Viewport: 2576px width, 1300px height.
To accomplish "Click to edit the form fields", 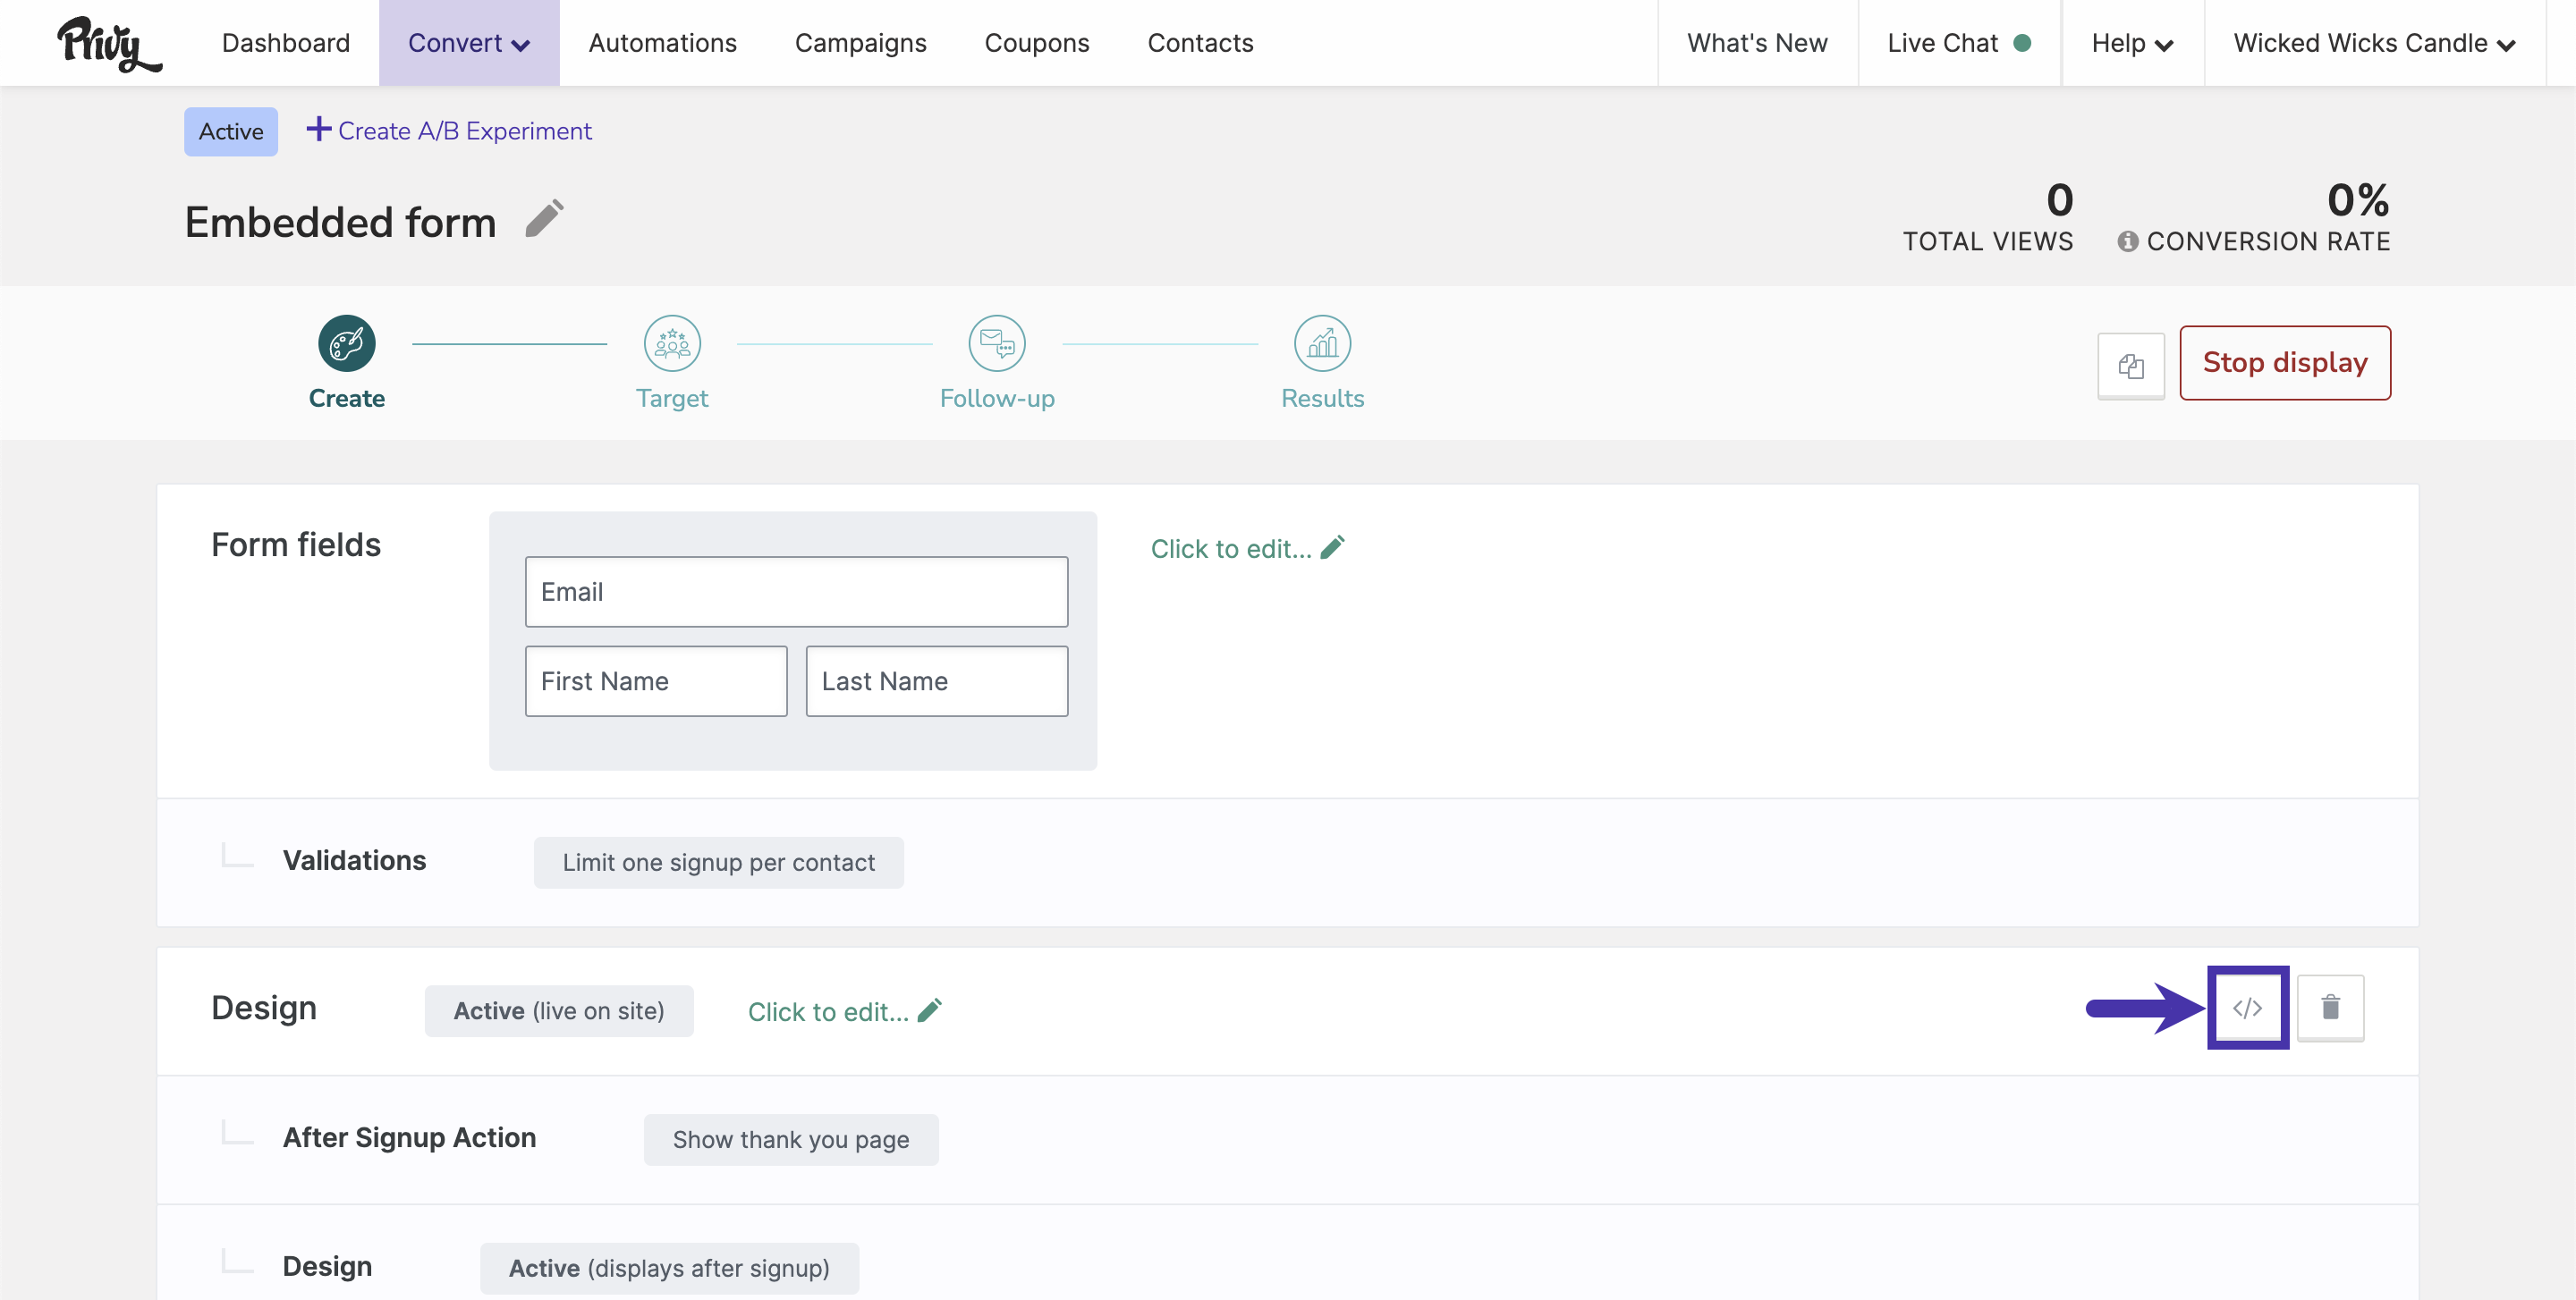I will pos(1246,549).
